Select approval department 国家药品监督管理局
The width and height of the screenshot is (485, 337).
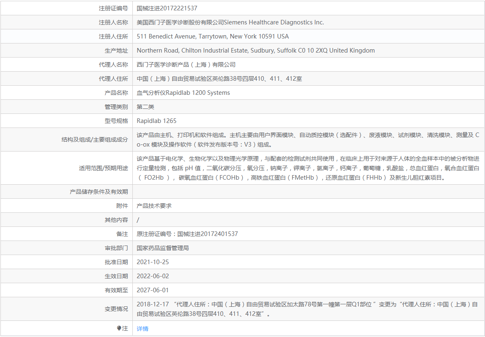163,248
